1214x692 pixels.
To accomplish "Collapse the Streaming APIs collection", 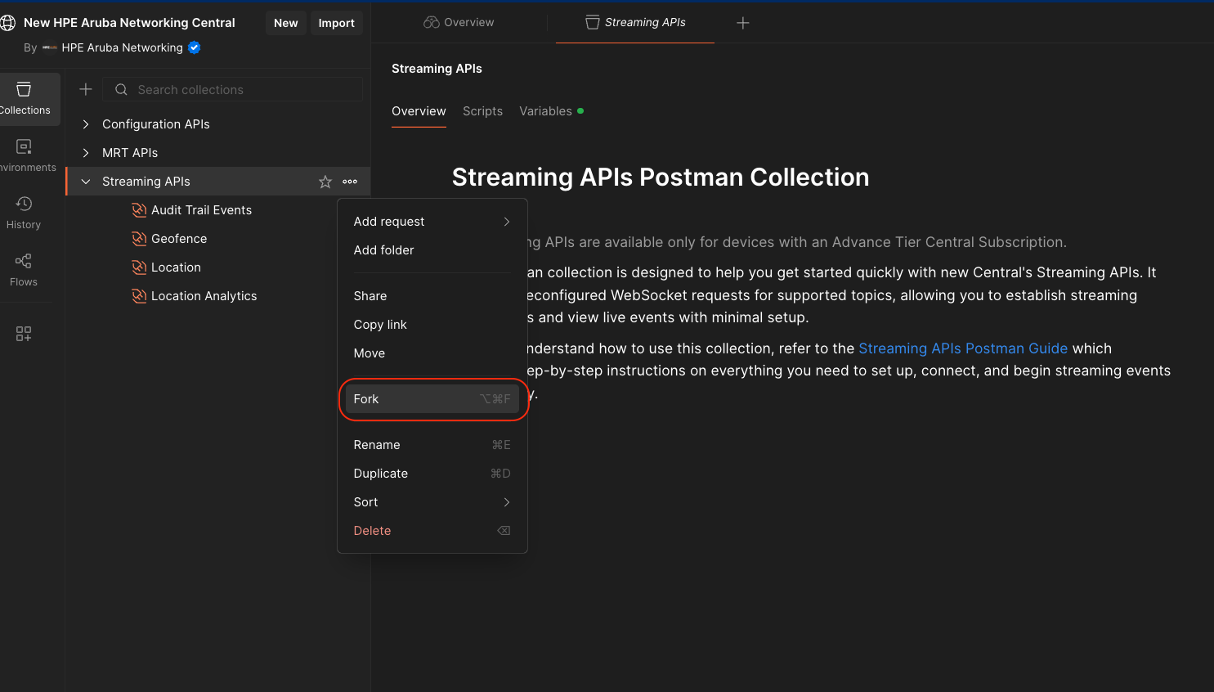I will (86, 182).
